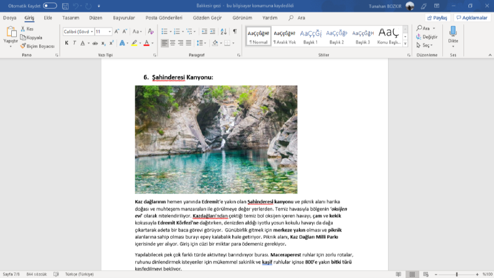Open the Gözden Geçir tab

(x=207, y=17)
